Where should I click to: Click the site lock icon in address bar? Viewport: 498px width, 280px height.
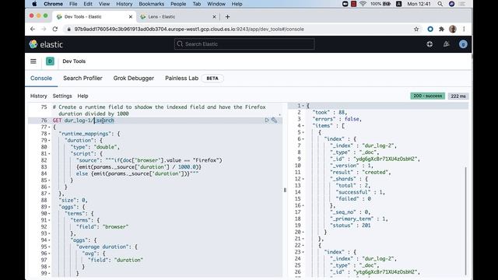[68, 29]
